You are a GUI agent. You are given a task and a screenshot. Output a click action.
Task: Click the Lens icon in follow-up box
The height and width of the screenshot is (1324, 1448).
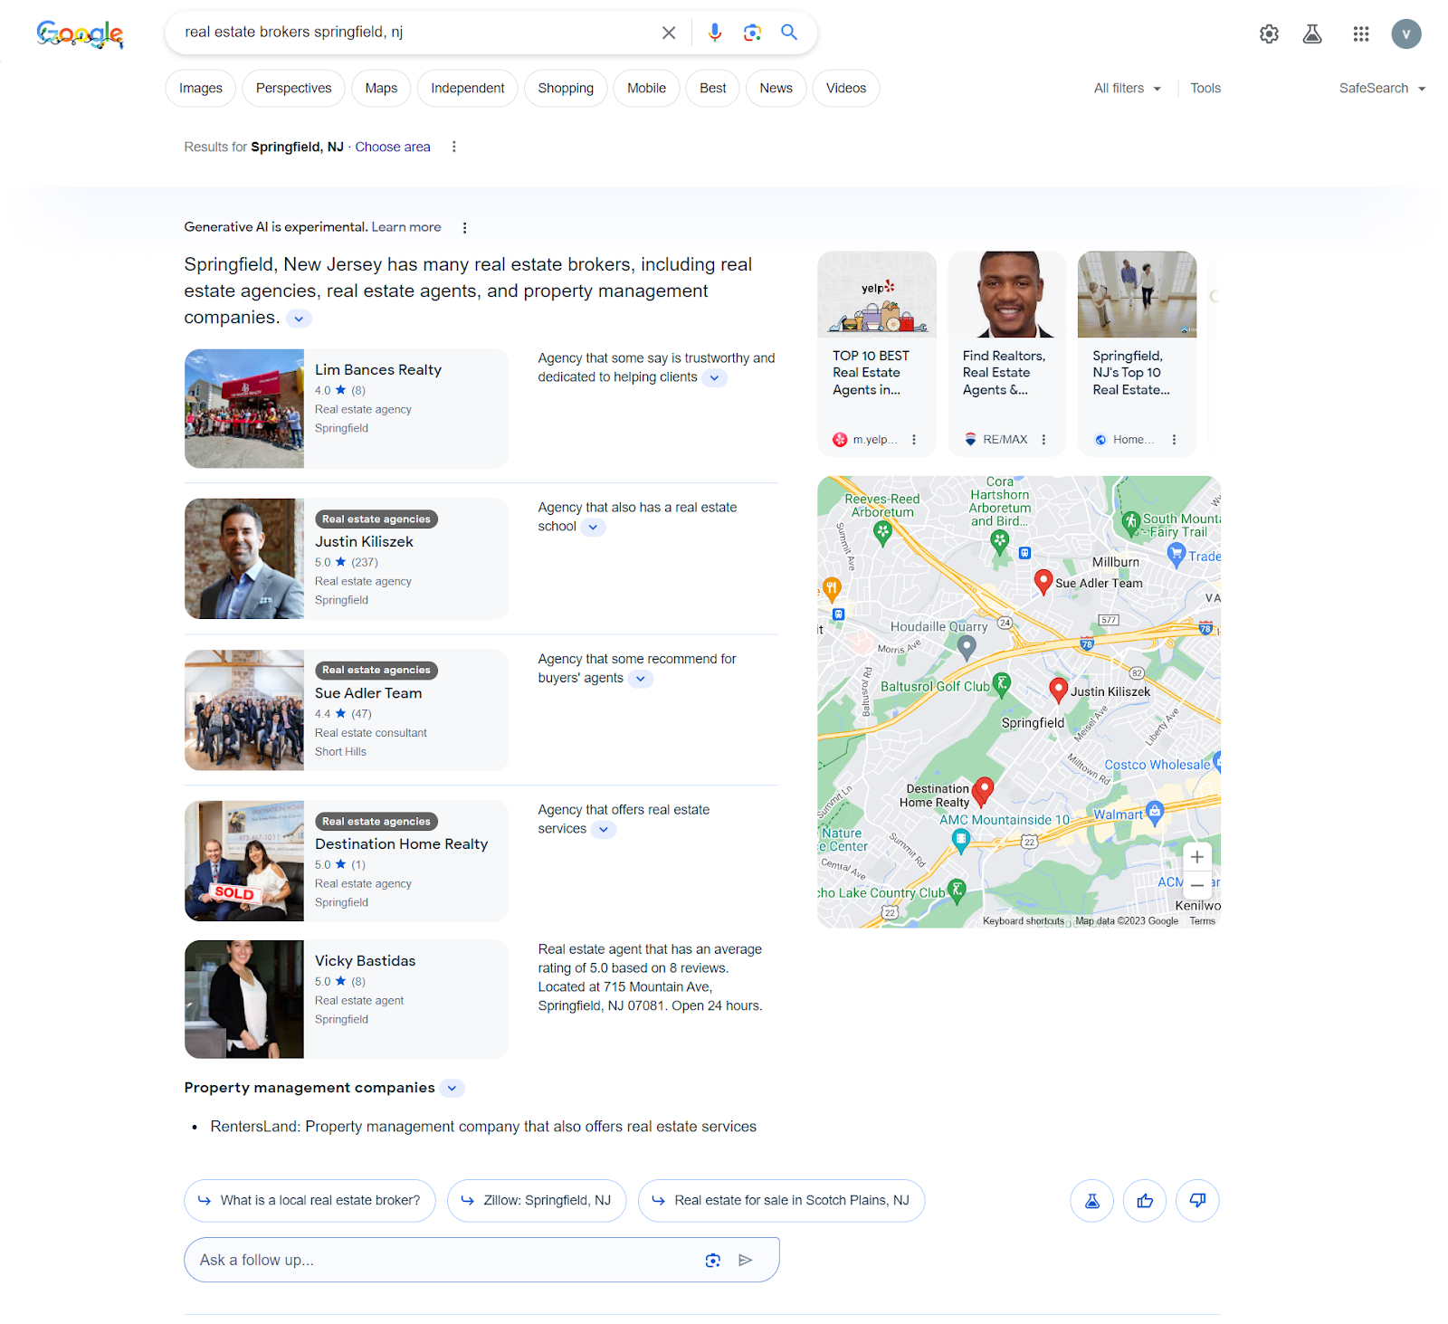[x=713, y=1261]
